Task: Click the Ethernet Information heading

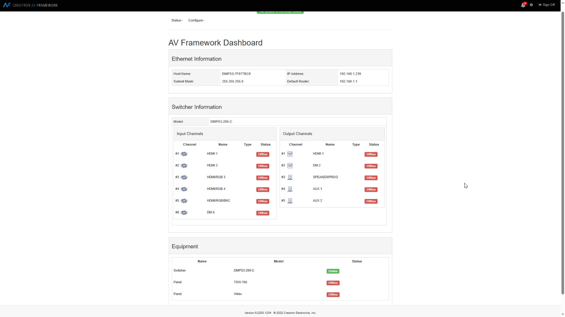Action: [x=197, y=59]
